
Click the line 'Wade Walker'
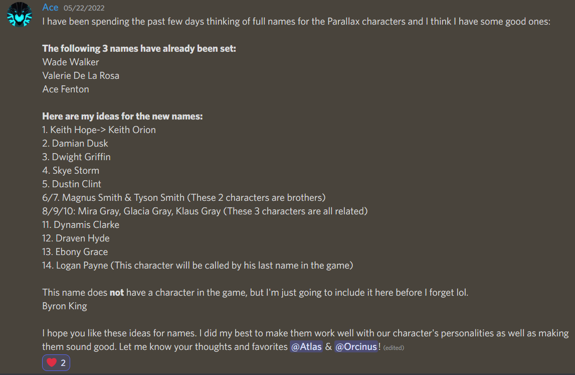click(x=70, y=62)
